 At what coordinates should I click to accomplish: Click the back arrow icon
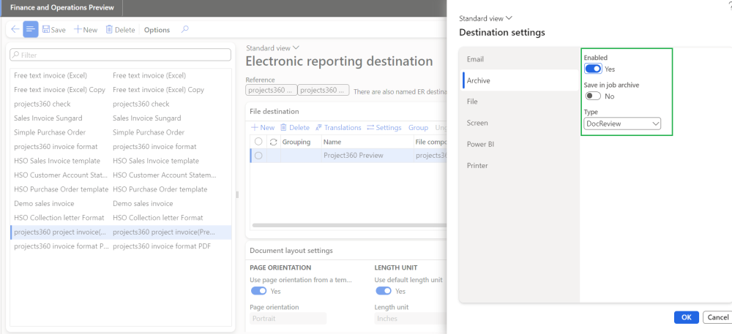pos(15,30)
